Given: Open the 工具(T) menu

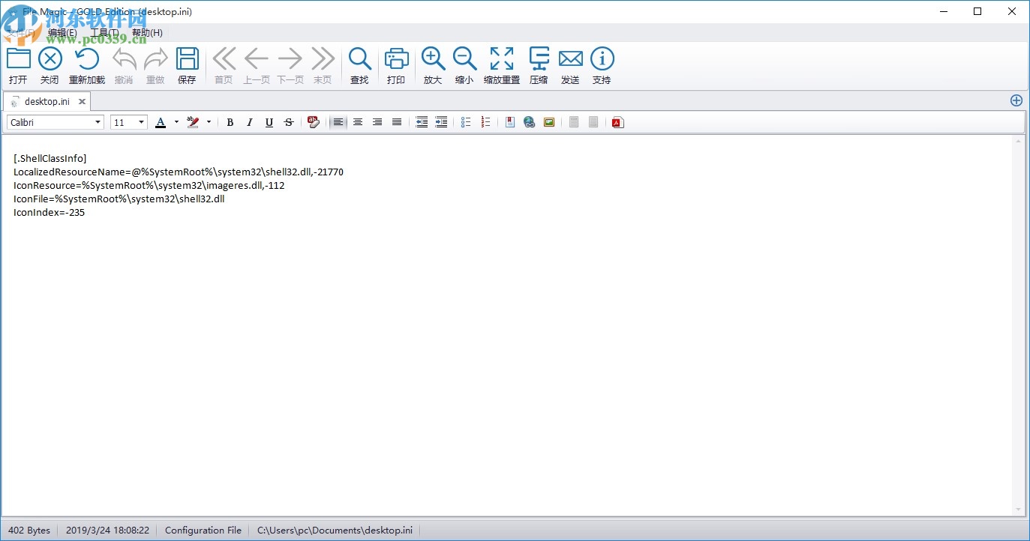Looking at the screenshot, I should pos(104,33).
